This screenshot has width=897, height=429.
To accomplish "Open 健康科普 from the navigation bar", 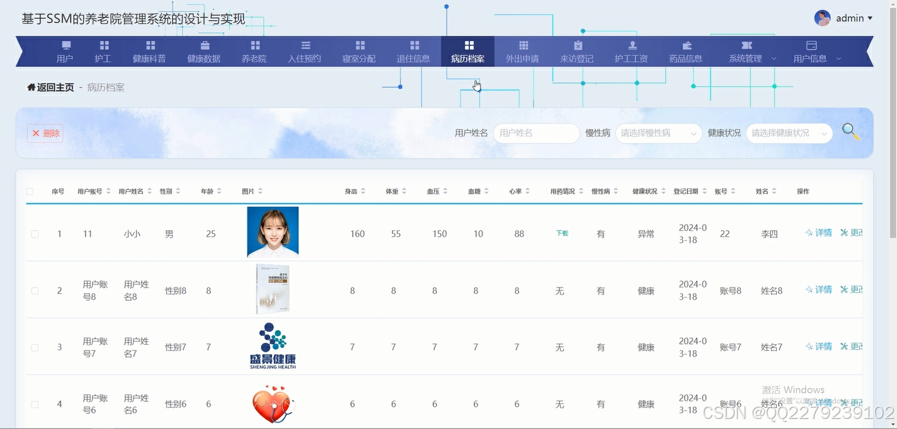I will 150,51.
